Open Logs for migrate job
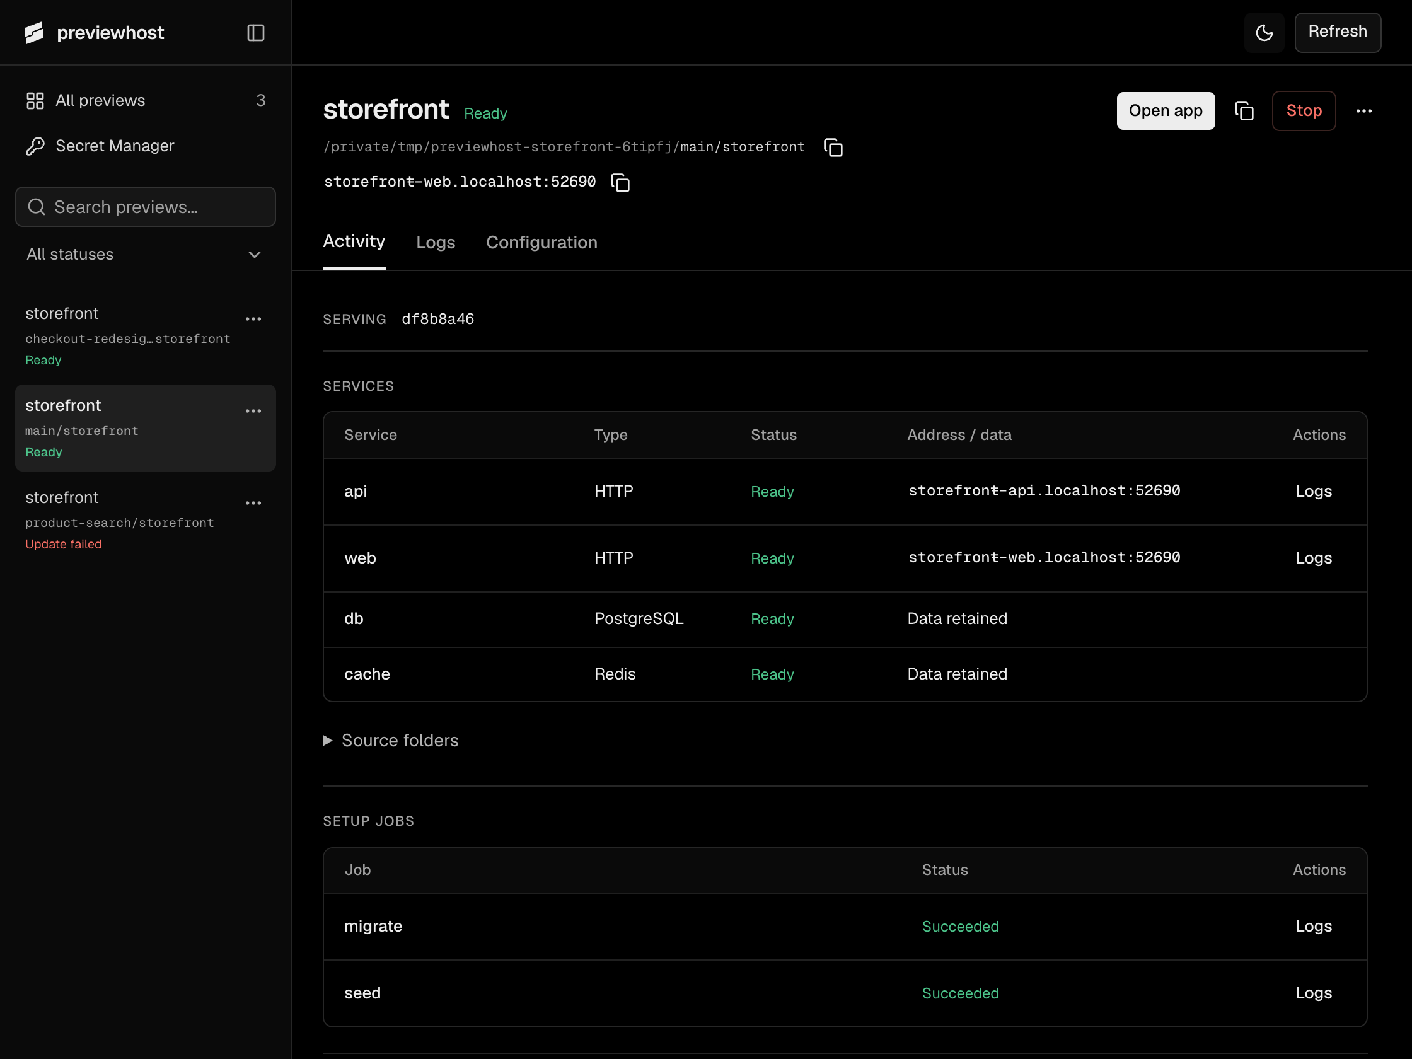The width and height of the screenshot is (1412, 1059). point(1313,926)
